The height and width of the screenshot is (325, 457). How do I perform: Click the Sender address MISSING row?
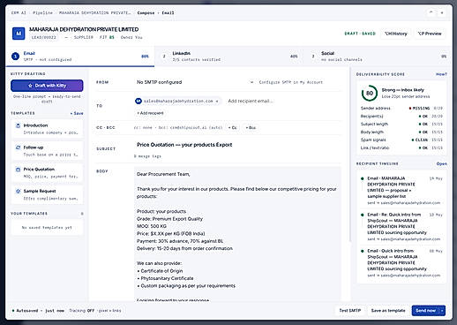tap(401, 109)
